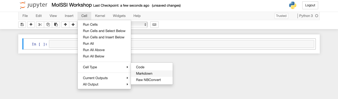Click the save and checkpoint icon
338x99 pixels.
coord(22,25)
